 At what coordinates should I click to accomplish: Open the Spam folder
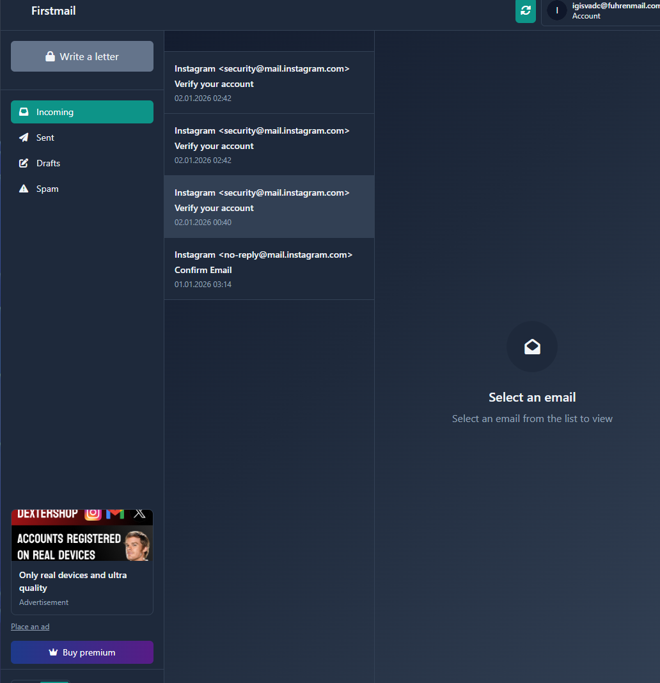(82, 189)
